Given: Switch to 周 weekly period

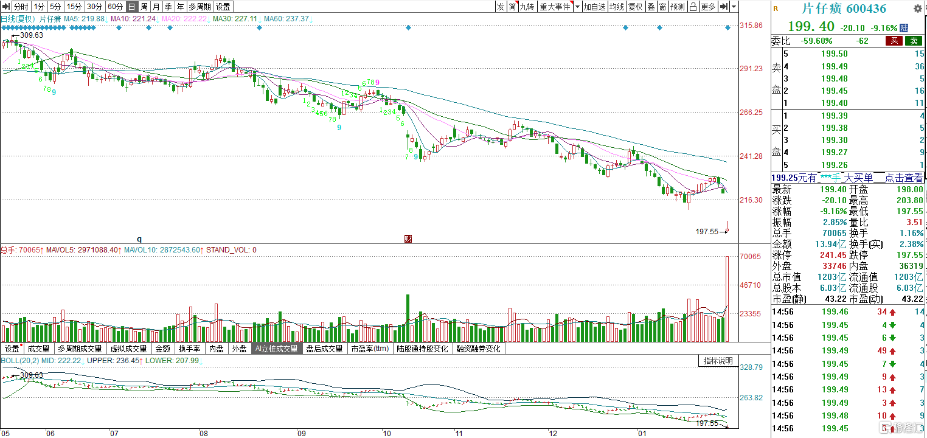Looking at the screenshot, I should 144,7.
